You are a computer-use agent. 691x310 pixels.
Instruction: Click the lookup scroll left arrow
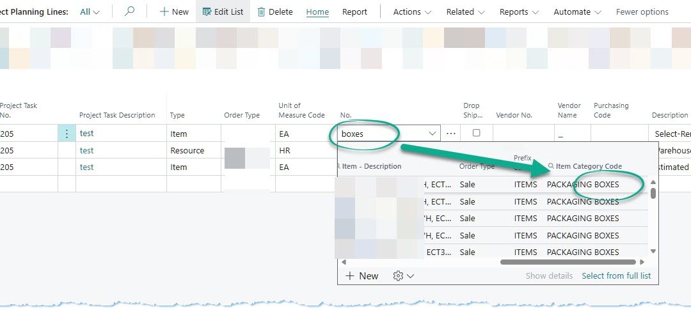(344, 262)
